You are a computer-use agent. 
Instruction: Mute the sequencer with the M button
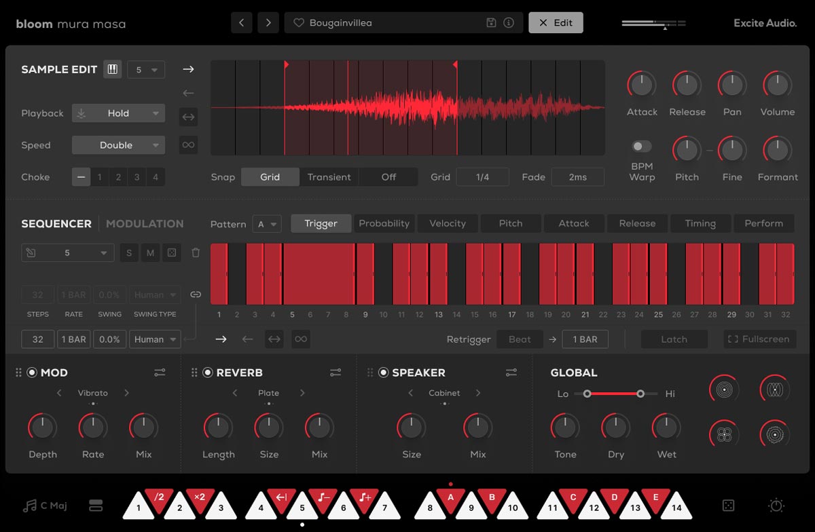[149, 252]
